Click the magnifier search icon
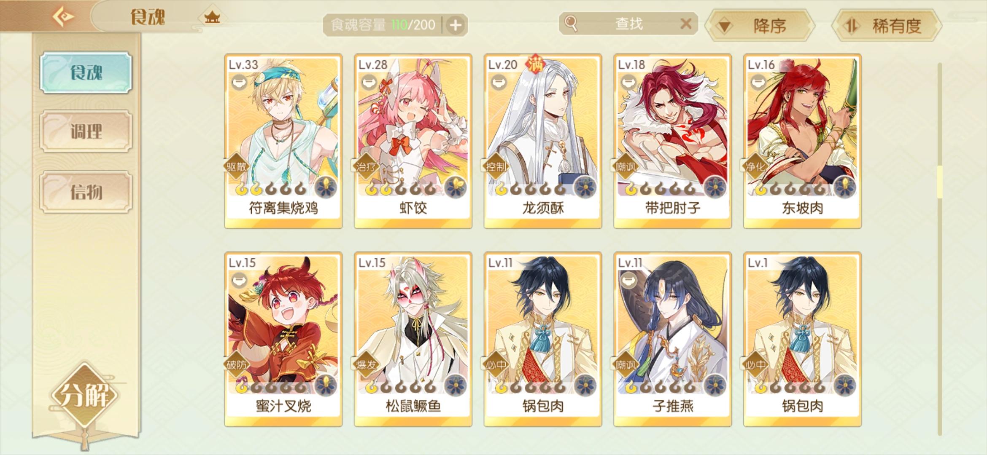Viewport: 987px width, 455px height. click(x=571, y=24)
